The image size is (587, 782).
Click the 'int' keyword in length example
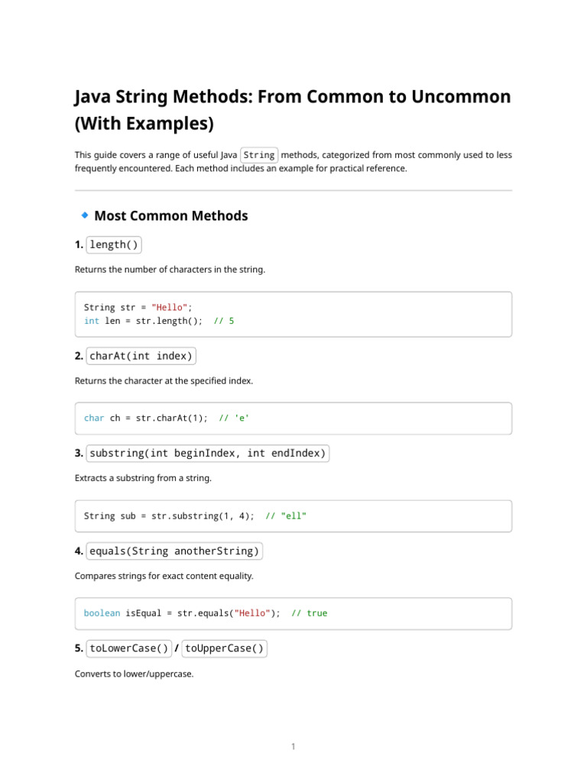[92, 321]
